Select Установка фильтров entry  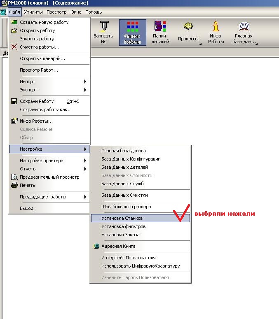140,226
